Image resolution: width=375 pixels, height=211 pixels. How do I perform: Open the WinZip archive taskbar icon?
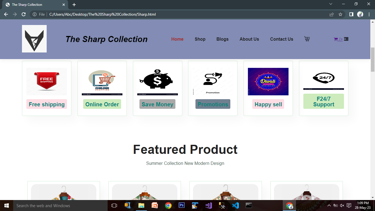click(128, 206)
